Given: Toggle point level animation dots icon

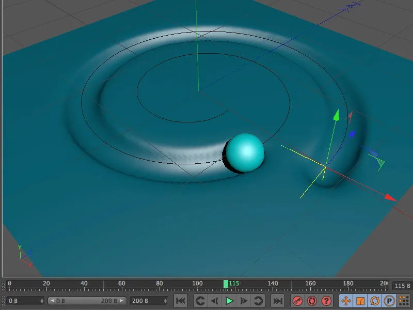Looking at the screenshot, I should (x=404, y=301).
